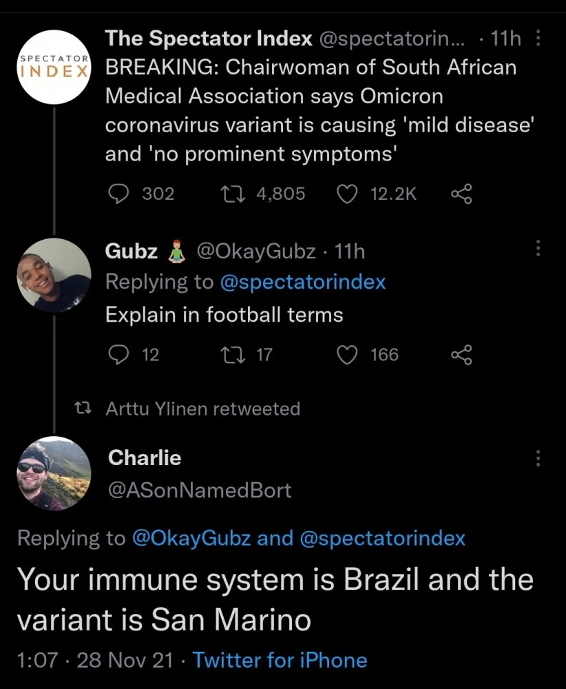
Task: Reply to Gubz's football terms tweet
Action: (x=120, y=355)
